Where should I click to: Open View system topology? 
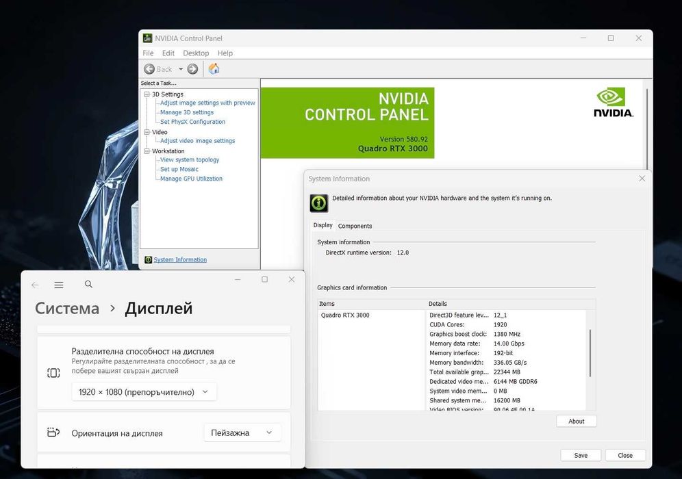coord(190,159)
